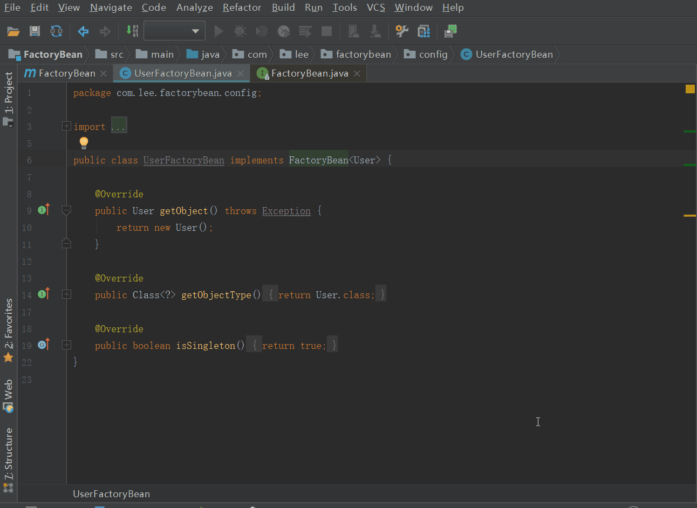Expand the folded import block

(66, 126)
